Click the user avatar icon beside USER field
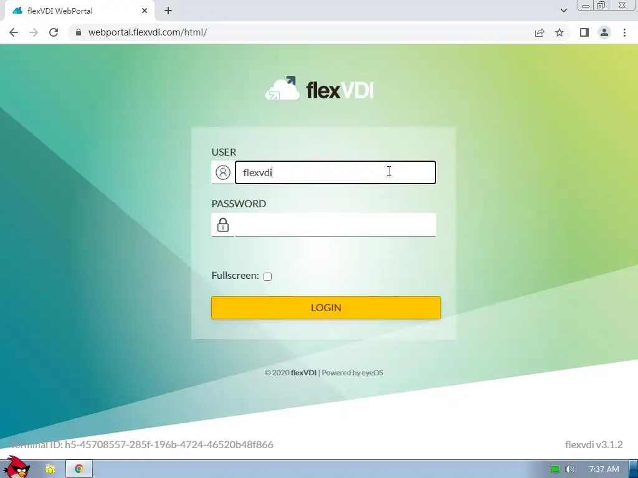Screen dimensions: 638x478 (x=223, y=172)
